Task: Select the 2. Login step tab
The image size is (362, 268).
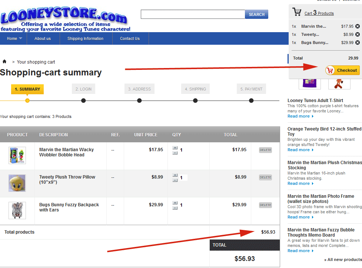Action: [x=83, y=89]
